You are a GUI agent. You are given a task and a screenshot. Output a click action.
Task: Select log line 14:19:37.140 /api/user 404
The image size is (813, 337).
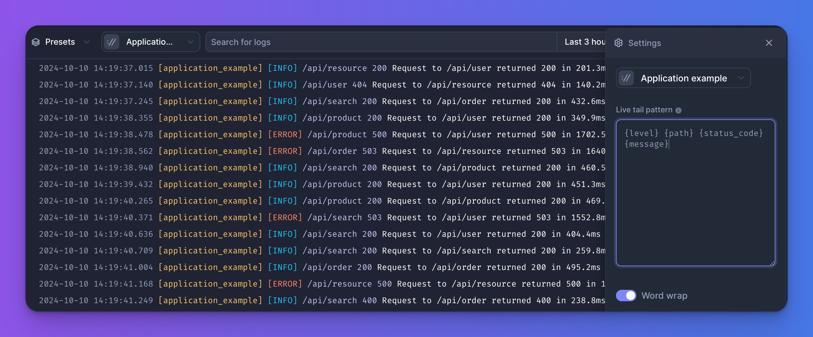coord(322,85)
